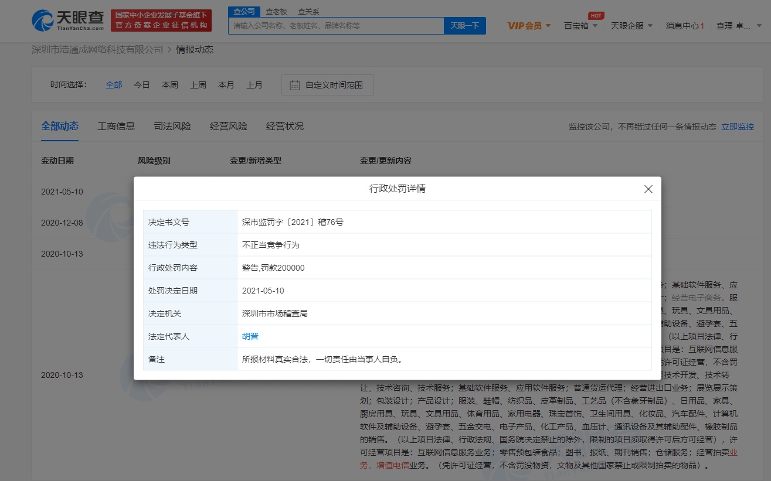The height and width of the screenshot is (481, 771).
Task: Click the calendar icon in 自定义时间范围
Action: tap(295, 85)
